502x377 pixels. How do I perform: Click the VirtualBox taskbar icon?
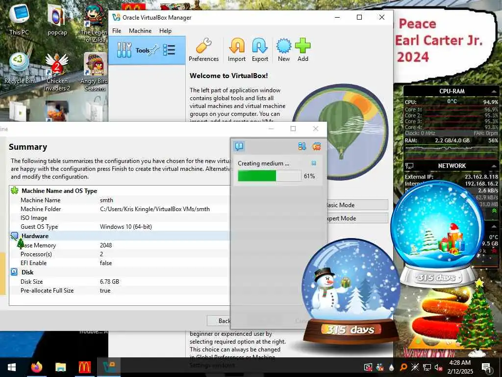point(109,367)
